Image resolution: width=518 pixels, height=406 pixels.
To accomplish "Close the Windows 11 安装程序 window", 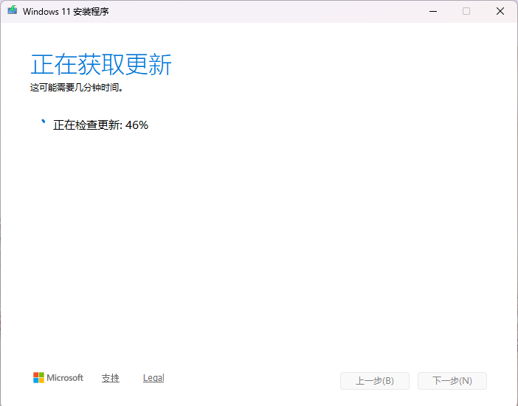I will click(x=500, y=11).
